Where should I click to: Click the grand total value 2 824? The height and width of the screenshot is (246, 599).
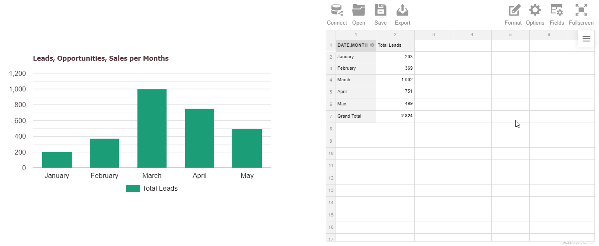pos(395,116)
